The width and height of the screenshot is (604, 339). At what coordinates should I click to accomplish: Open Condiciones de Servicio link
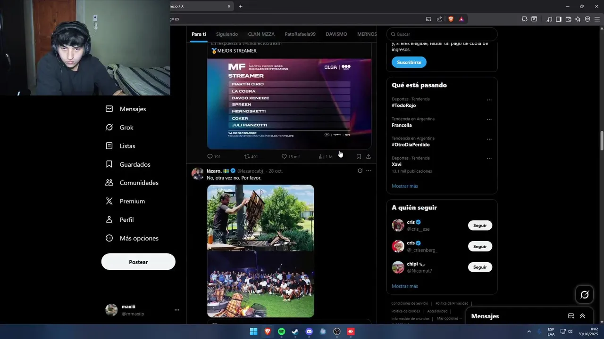coord(410,303)
